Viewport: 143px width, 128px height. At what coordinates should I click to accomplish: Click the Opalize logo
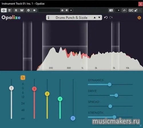tap(11, 17)
